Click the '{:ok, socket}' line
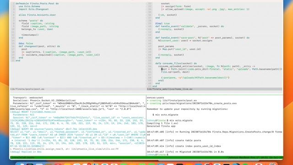Viewport: 293px width, 165px height. [x=168, y=15]
